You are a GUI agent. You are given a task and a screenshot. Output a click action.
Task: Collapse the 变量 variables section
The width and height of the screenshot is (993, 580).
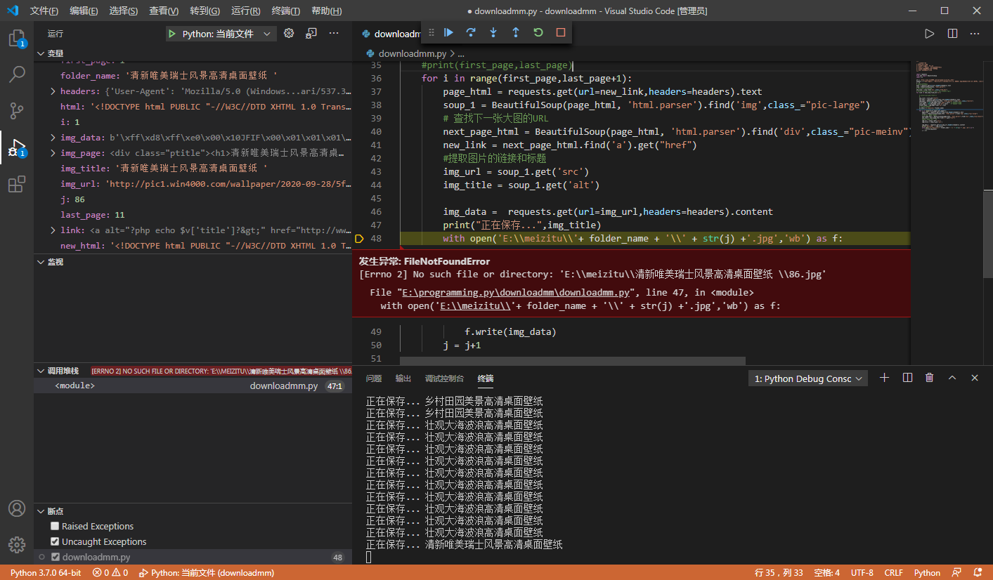coord(193,53)
